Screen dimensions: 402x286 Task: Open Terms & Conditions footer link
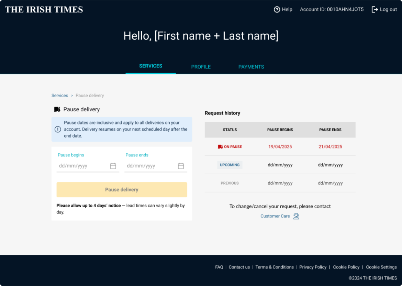[275, 267]
